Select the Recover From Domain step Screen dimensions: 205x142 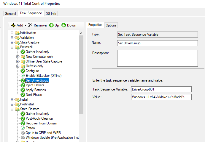point(42,123)
